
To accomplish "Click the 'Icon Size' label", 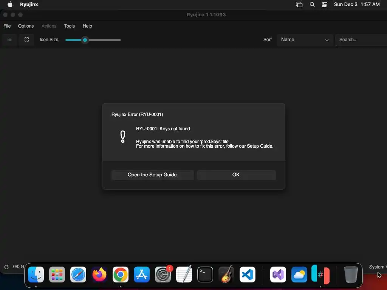I will pos(49,40).
